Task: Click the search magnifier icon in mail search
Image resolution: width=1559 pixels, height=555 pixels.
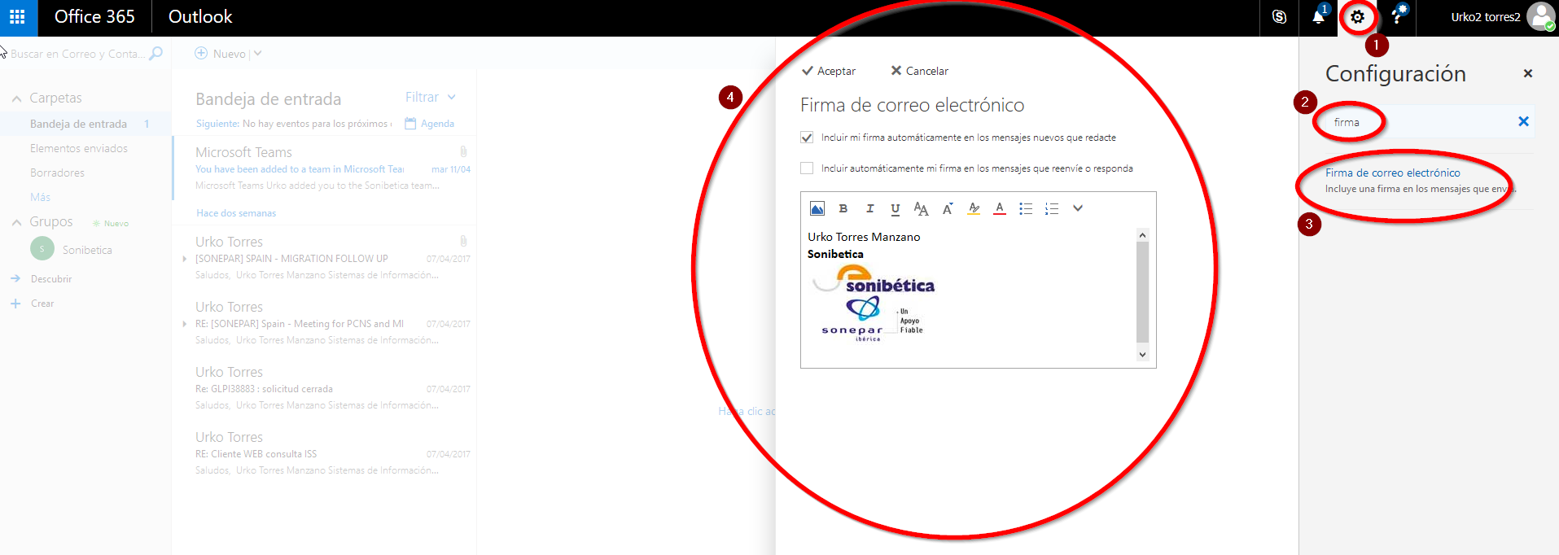Action: (156, 54)
